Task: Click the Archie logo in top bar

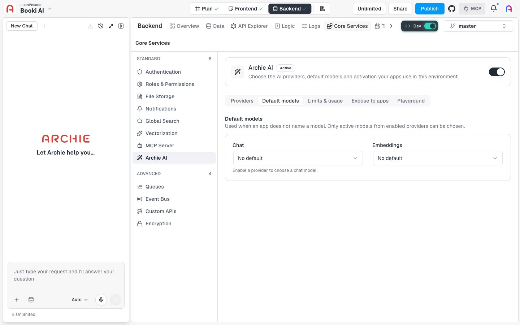Action: tap(10, 9)
